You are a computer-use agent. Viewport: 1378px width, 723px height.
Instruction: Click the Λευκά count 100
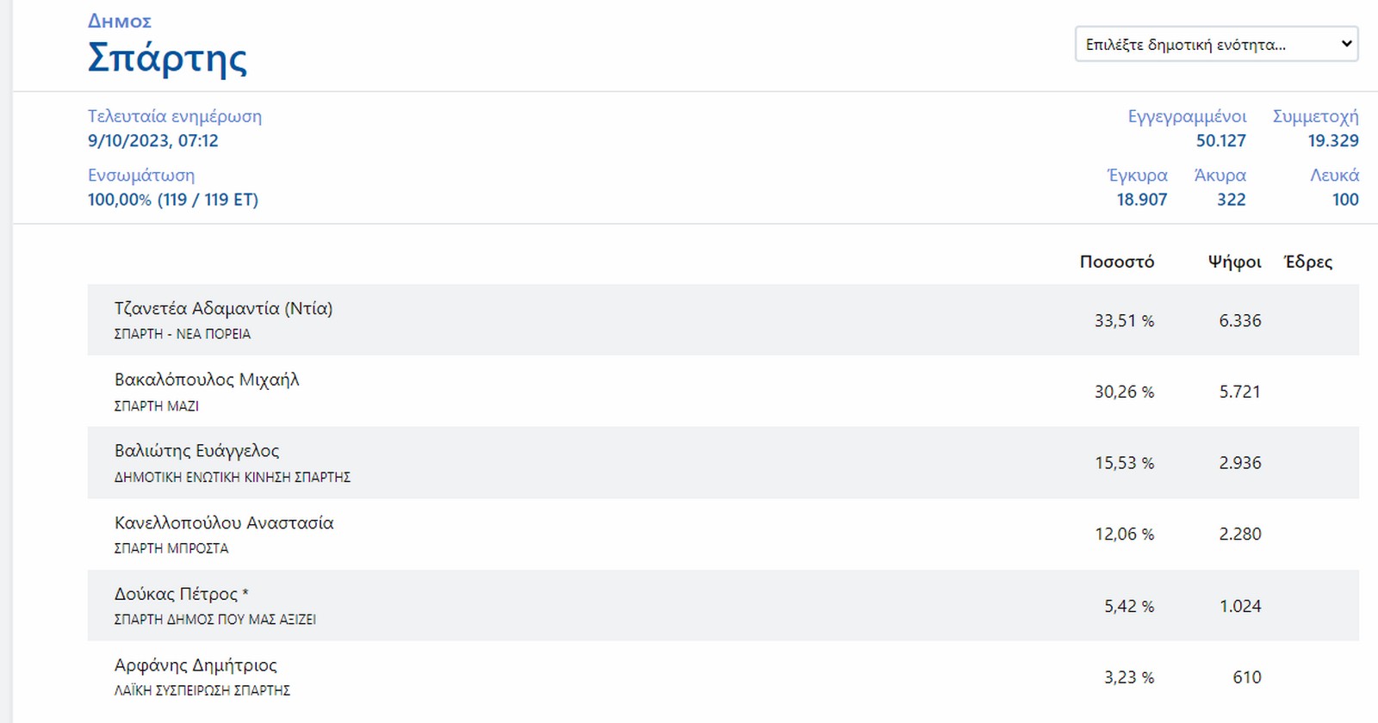point(1344,200)
